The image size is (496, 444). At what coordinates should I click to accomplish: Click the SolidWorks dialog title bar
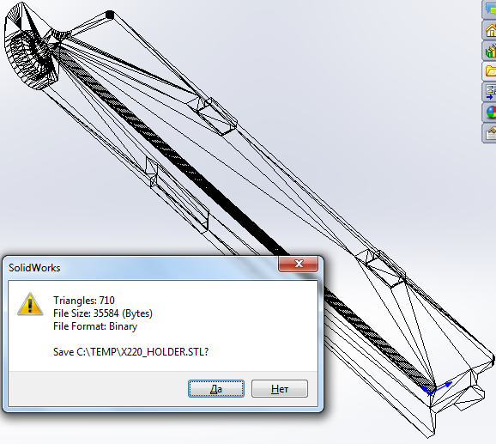coord(142,268)
